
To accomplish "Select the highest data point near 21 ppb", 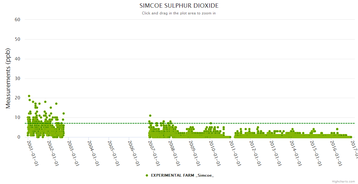I will pos(29,96).
